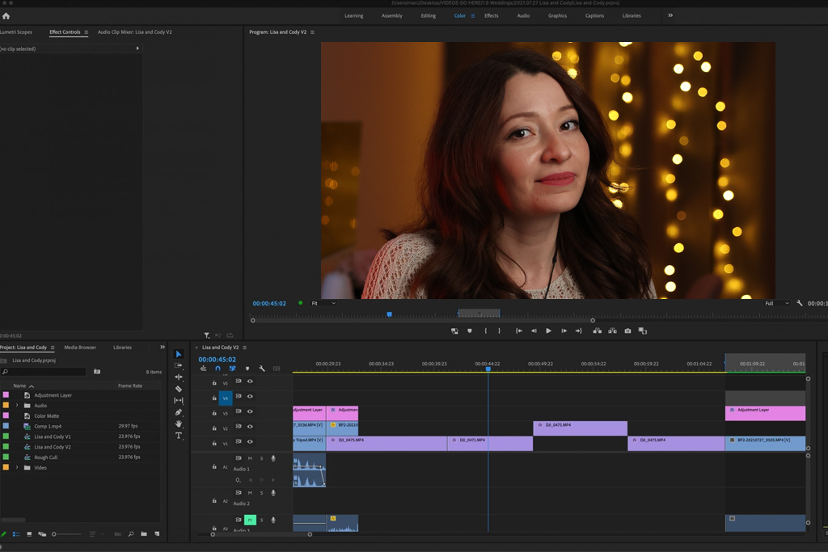Viewport: 828px width, 552px height.
Task: Click Comparison View icon in Program monitor
Action: tap(643, 331)
